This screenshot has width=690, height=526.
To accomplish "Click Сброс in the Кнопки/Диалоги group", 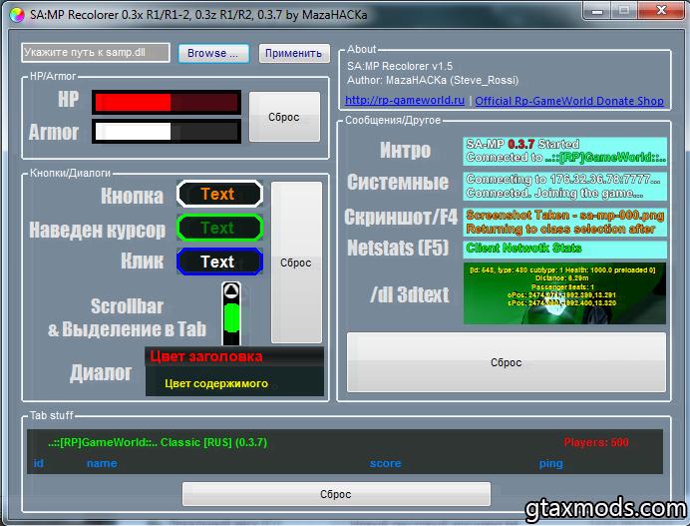I will coord(296,263).
